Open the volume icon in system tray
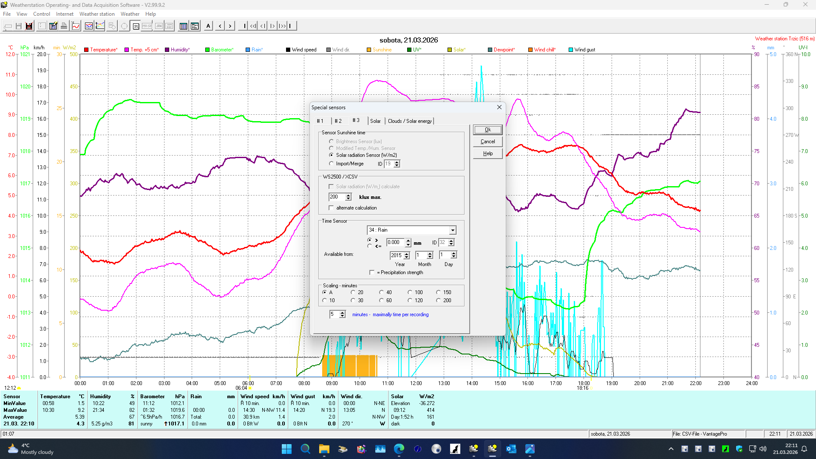The image size is (816, 459). [x=764, y=449]
